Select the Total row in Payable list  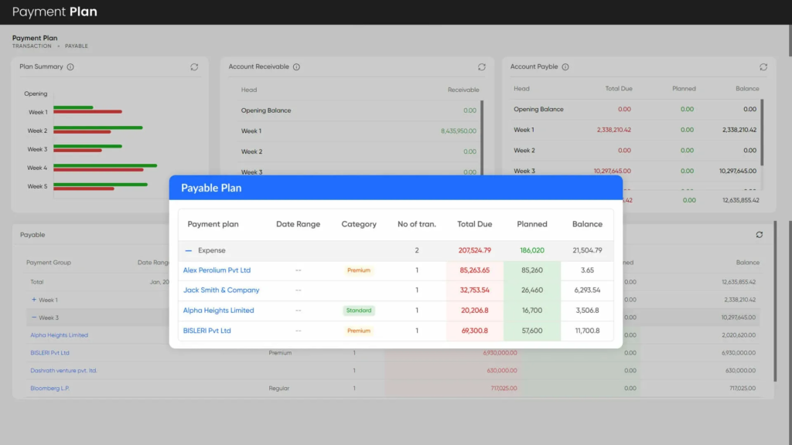pyautogui.click(x=393, y=282)
